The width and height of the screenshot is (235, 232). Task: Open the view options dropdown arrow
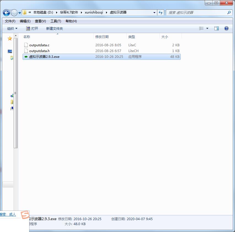(x=207, y=28)
